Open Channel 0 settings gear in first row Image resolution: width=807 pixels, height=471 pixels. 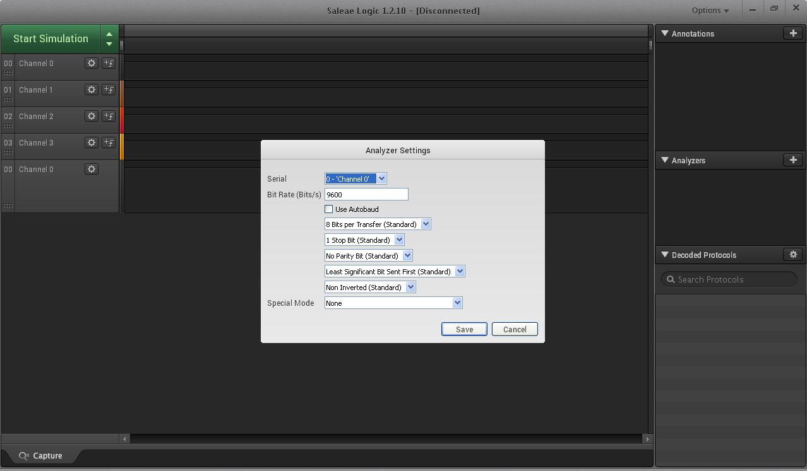tap(92, 63)
